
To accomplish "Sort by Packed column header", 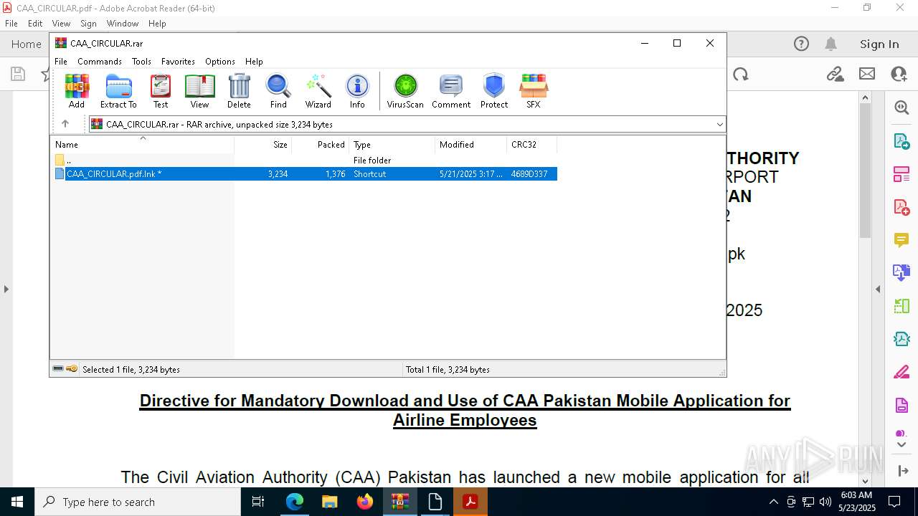I will pos(320,144).
